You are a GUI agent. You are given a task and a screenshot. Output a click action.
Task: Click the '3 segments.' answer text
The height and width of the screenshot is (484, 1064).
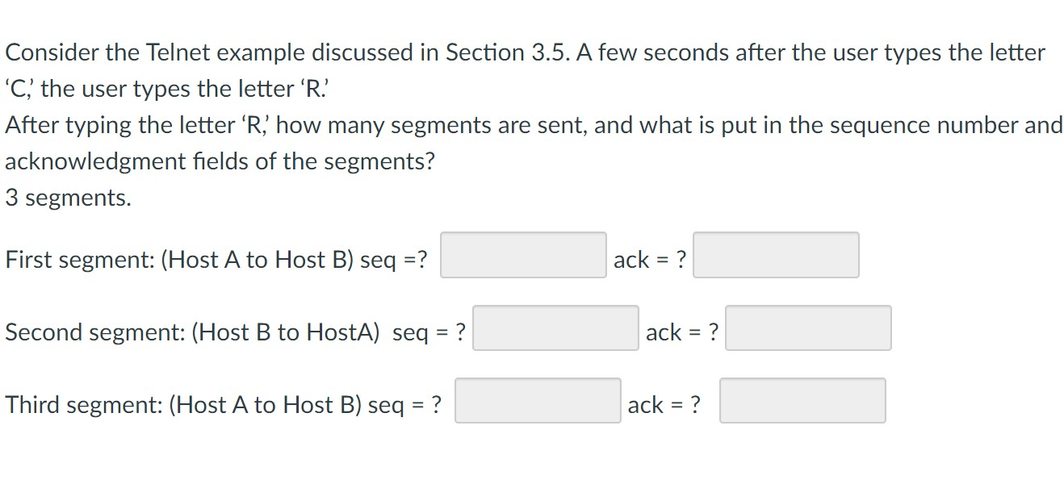click(68, 198)
